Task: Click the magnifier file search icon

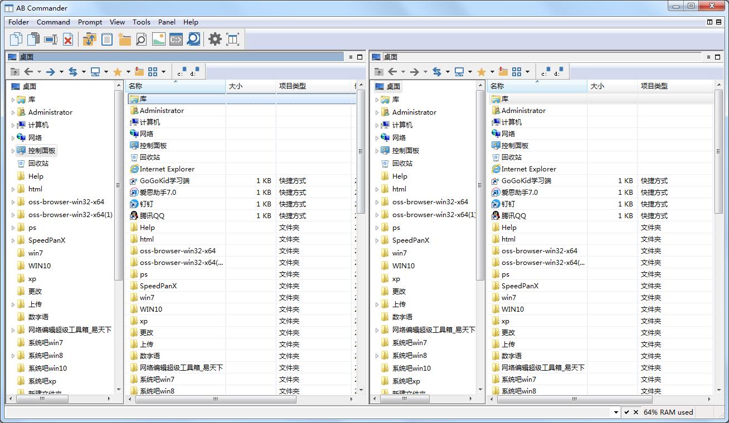Action: tap(142, 39)
